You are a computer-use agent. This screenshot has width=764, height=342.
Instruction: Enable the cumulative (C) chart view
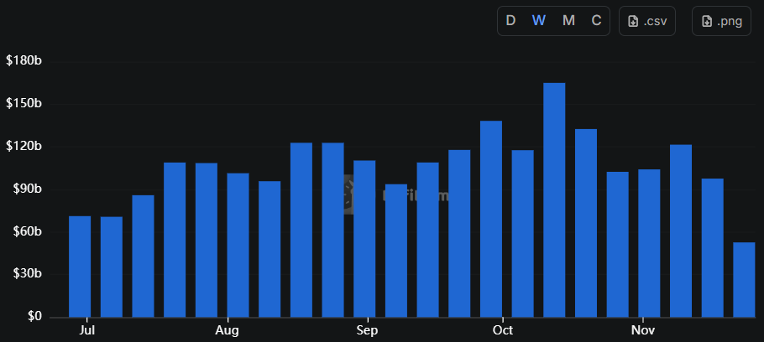[596, 21]
